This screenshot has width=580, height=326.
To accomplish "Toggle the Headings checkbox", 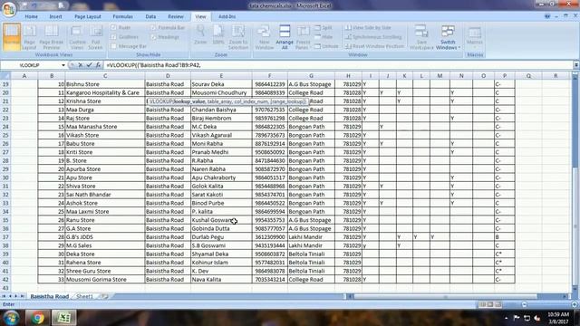I will point(153,37).
